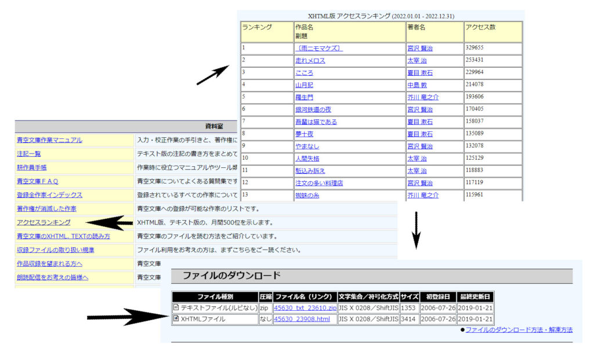
Task: Open the work 人間失格
Action: (307, 159)
